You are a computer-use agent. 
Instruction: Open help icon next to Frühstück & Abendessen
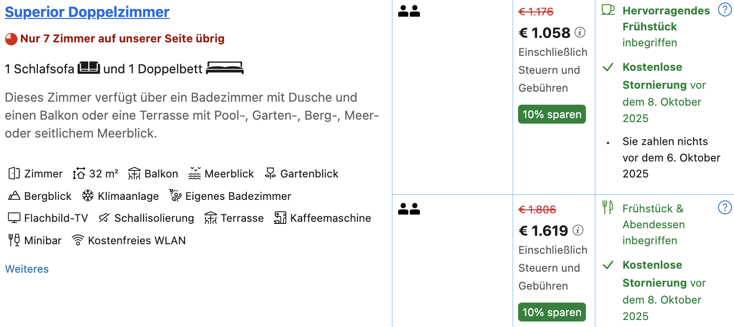tap(725, 207)
